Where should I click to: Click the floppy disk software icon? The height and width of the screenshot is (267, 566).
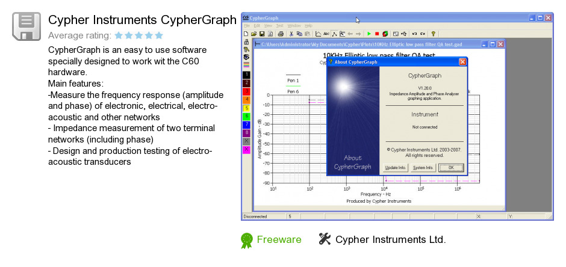[26, 26]
